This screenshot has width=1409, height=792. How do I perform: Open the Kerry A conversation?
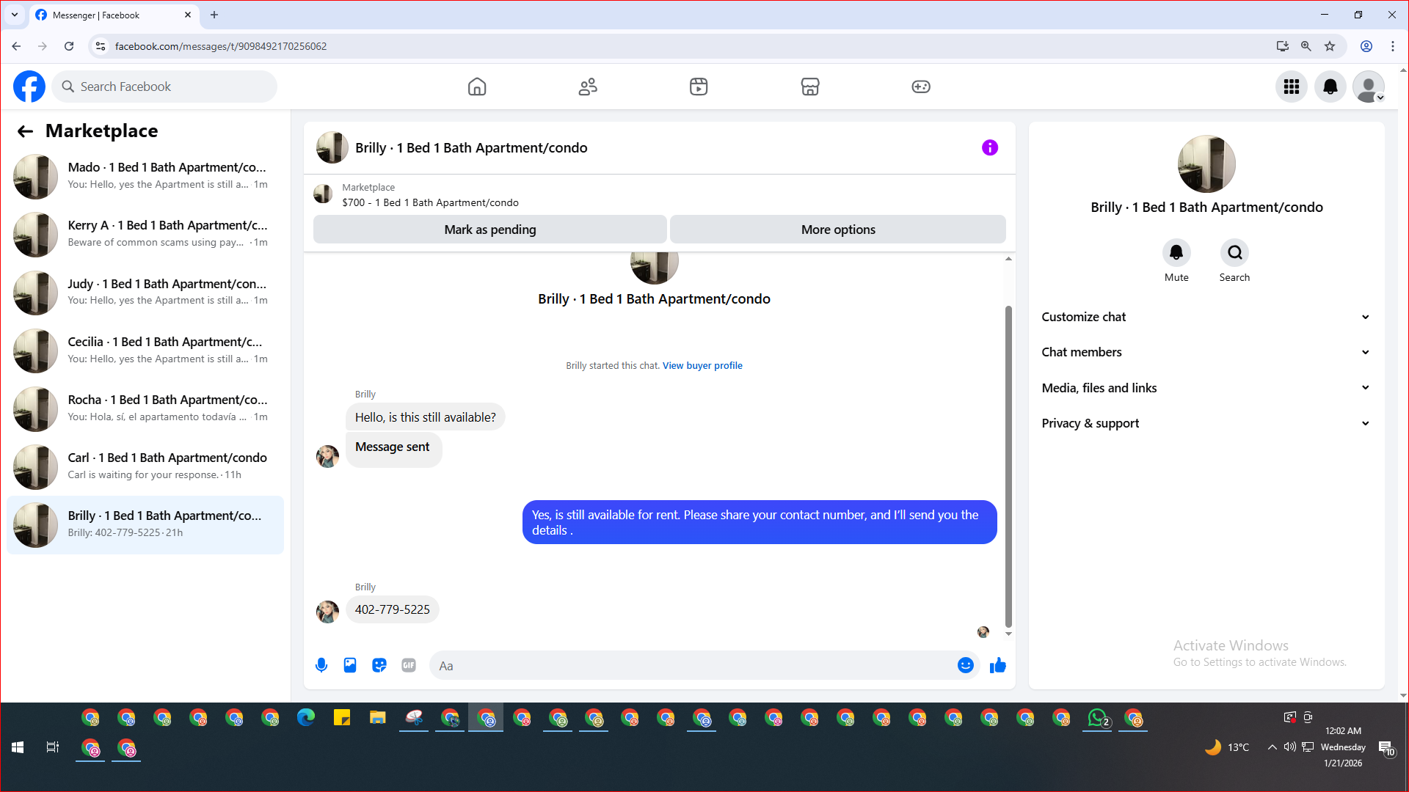[x=145, y=234]
